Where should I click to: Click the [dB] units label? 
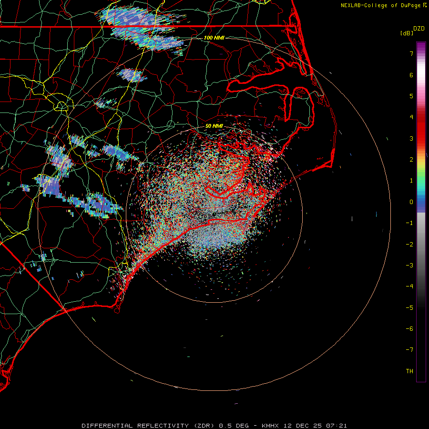(407, 33)
